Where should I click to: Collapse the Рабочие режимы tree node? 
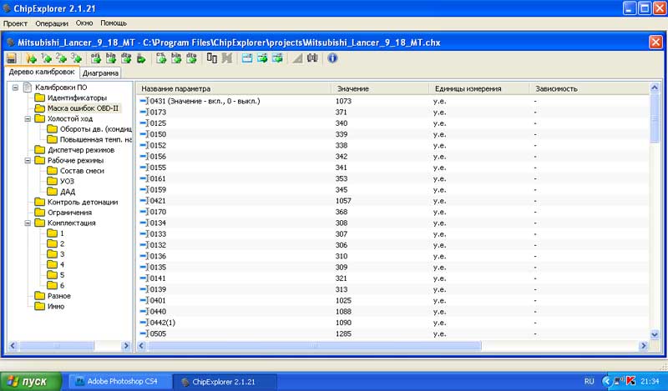pyautogui.click(x=28, y=160)
